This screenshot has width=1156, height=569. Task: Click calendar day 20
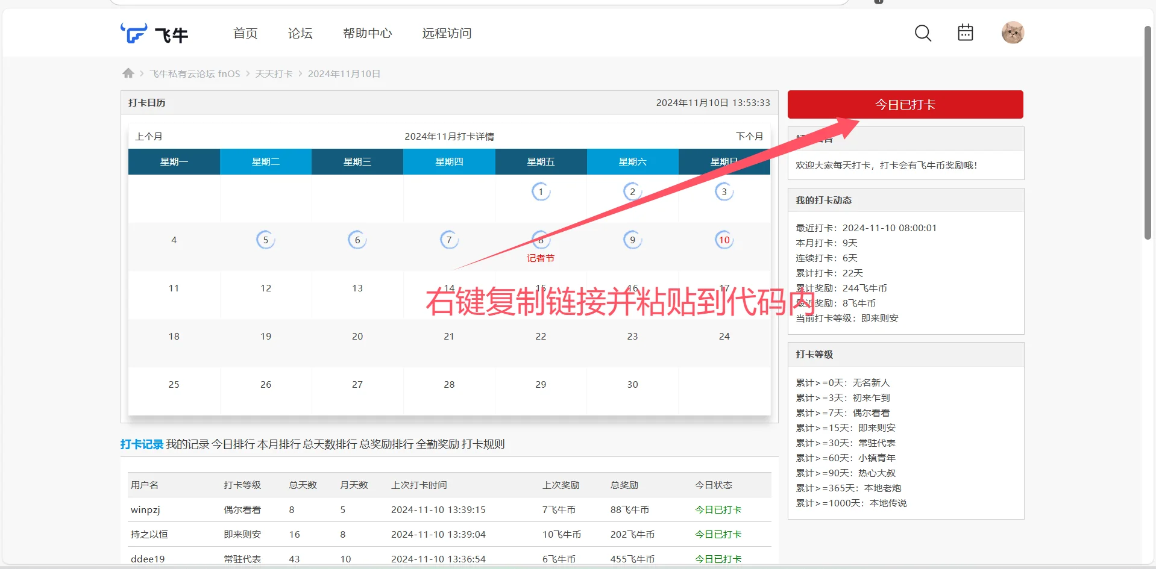click(357, 337)
